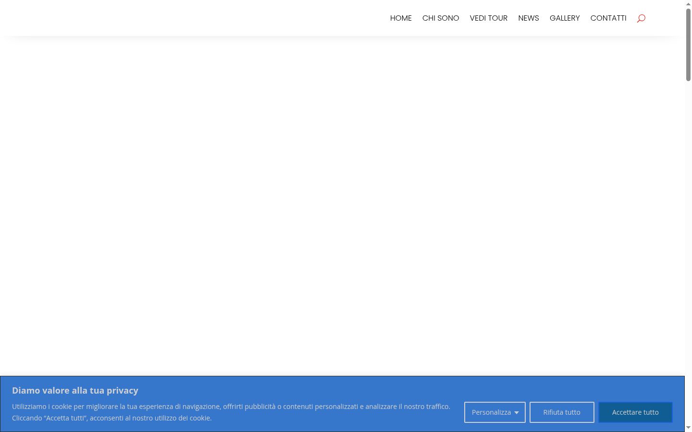This screenshot has width=692, height=432.
Task: Go to the CONTATTI page
Action: click(608, 18)
